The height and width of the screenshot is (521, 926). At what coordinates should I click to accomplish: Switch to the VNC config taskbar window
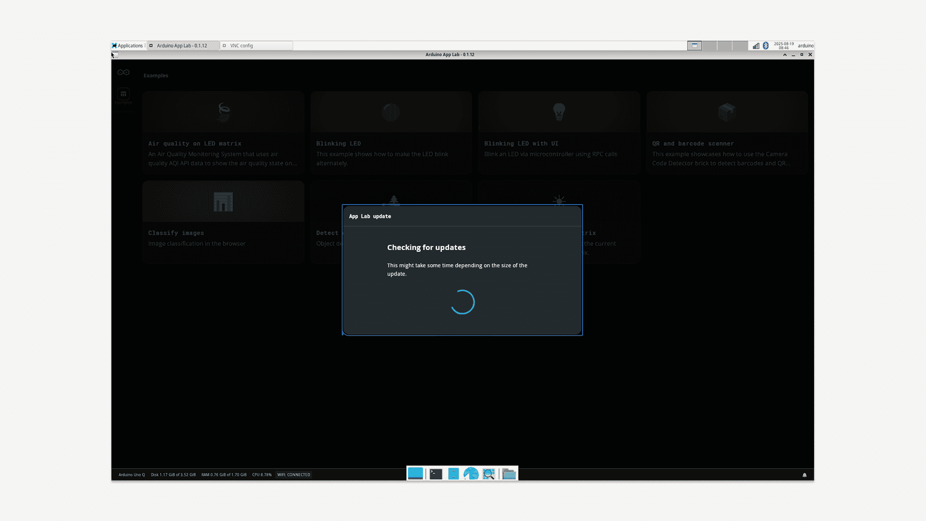tap(256, 46)
